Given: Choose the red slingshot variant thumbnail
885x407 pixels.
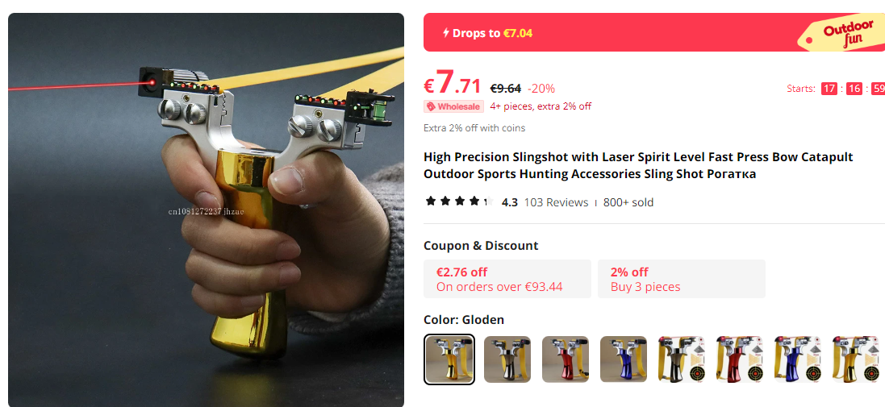Looking at the screenshot, I should click(x=566, y=359).
